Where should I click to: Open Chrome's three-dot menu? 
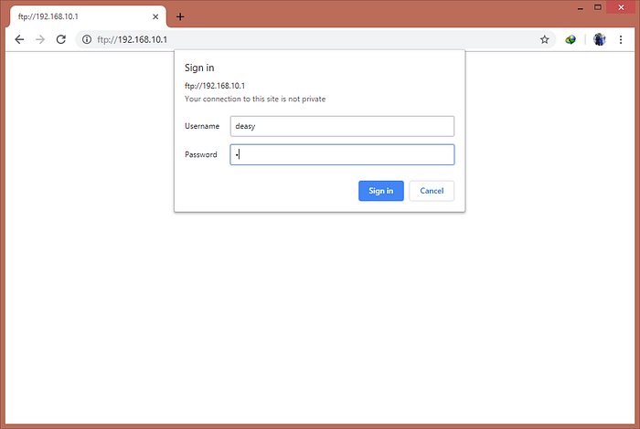click(x=621, y=39)
